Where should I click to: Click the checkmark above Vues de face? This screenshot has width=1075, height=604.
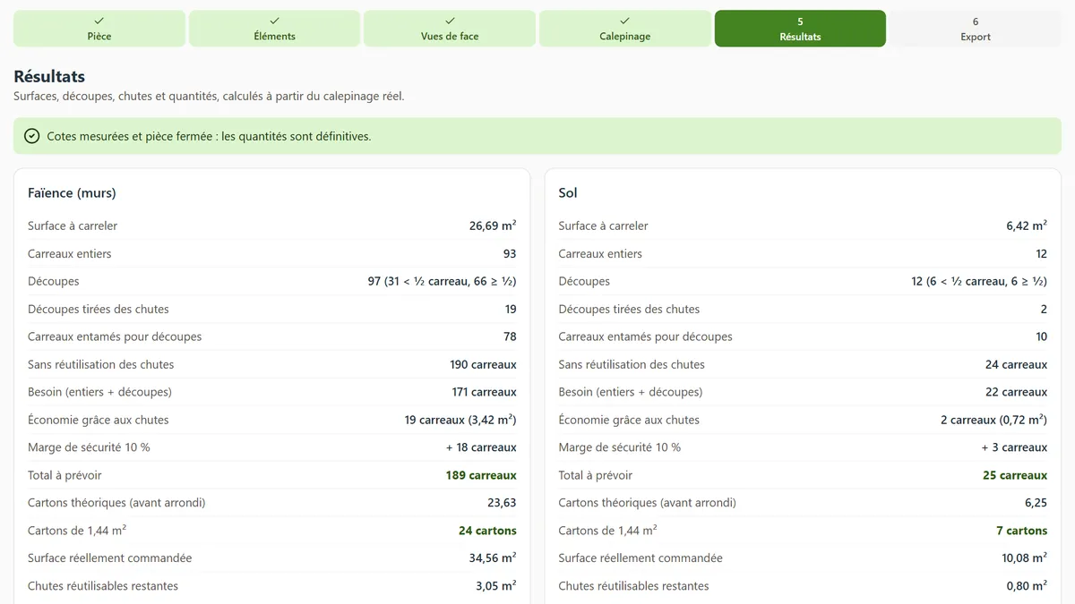tap(450, 21)
